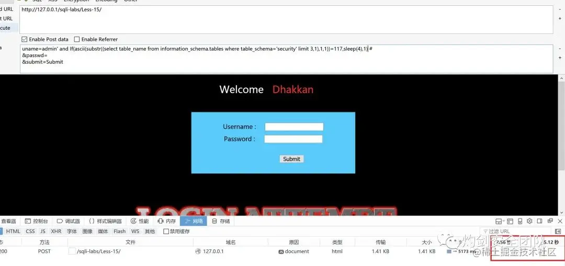Screen dimensions: 565x266
Task: Check the Enable Referrer checkbox
Action: click(77, 39)
